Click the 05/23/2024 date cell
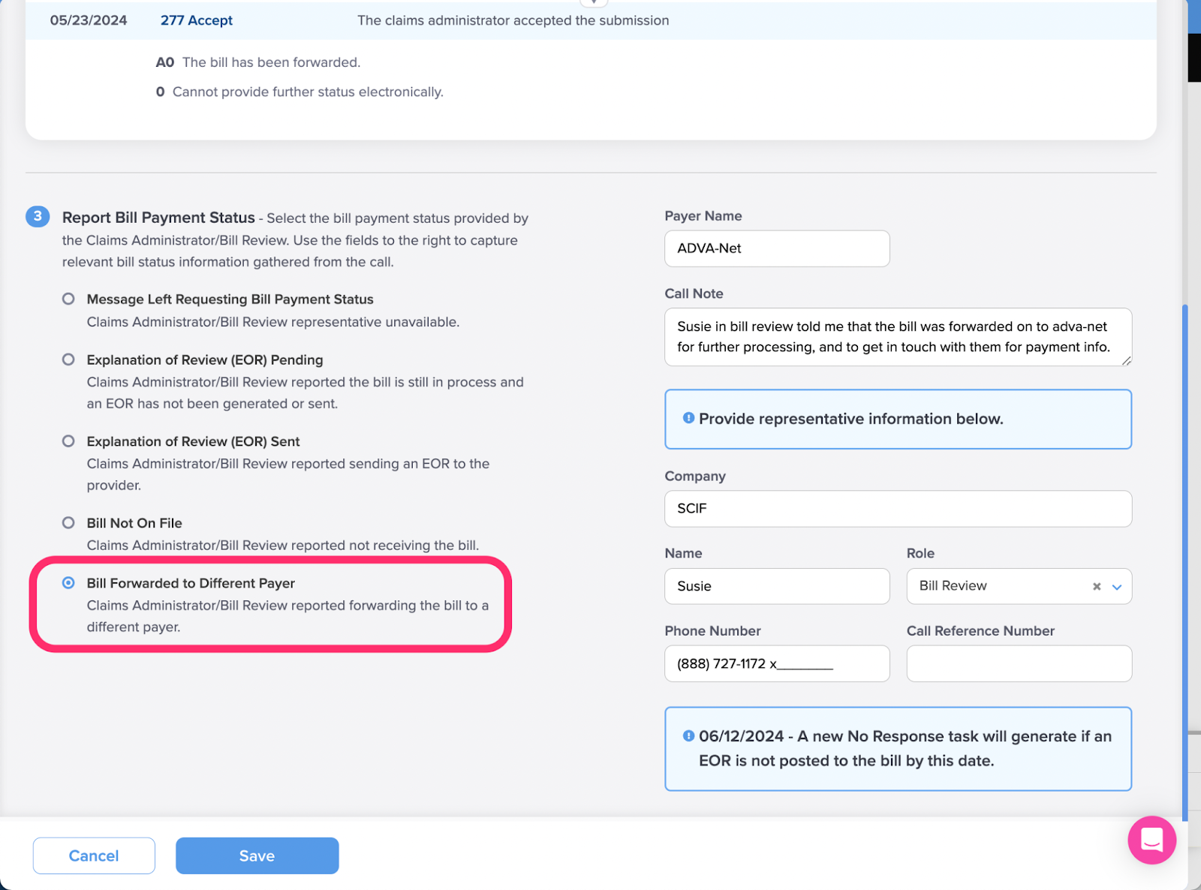This screenshot has height=890, width=1201. tap(89, 20)
